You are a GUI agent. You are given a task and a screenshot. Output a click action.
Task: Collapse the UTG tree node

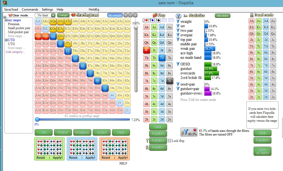6,40
